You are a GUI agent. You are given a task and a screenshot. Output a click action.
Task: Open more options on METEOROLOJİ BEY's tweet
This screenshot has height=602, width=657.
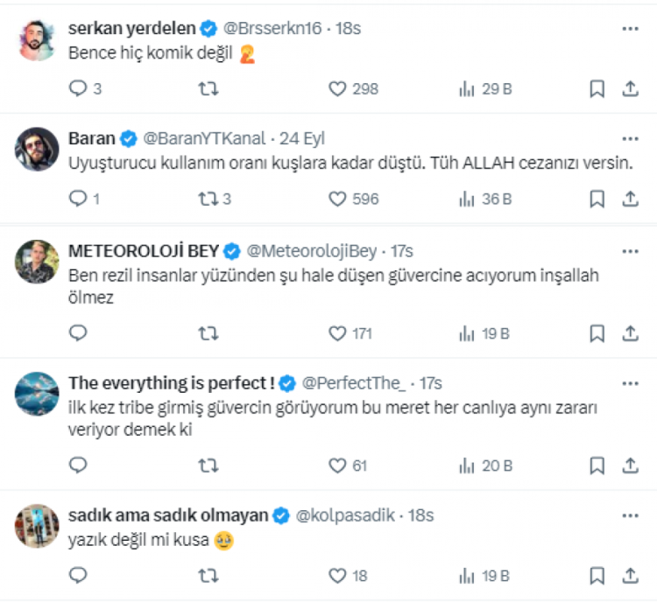[630, 251]
